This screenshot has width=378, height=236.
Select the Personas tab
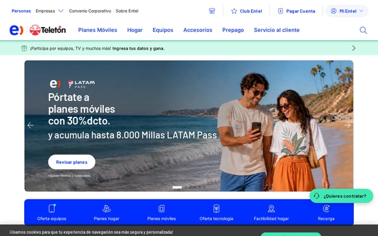21,11
